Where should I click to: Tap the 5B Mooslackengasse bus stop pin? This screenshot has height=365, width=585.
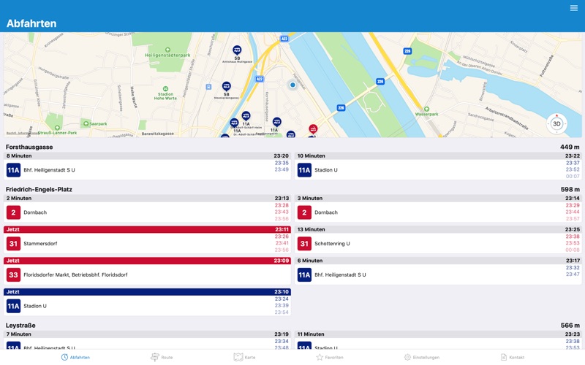coord(226,86)
